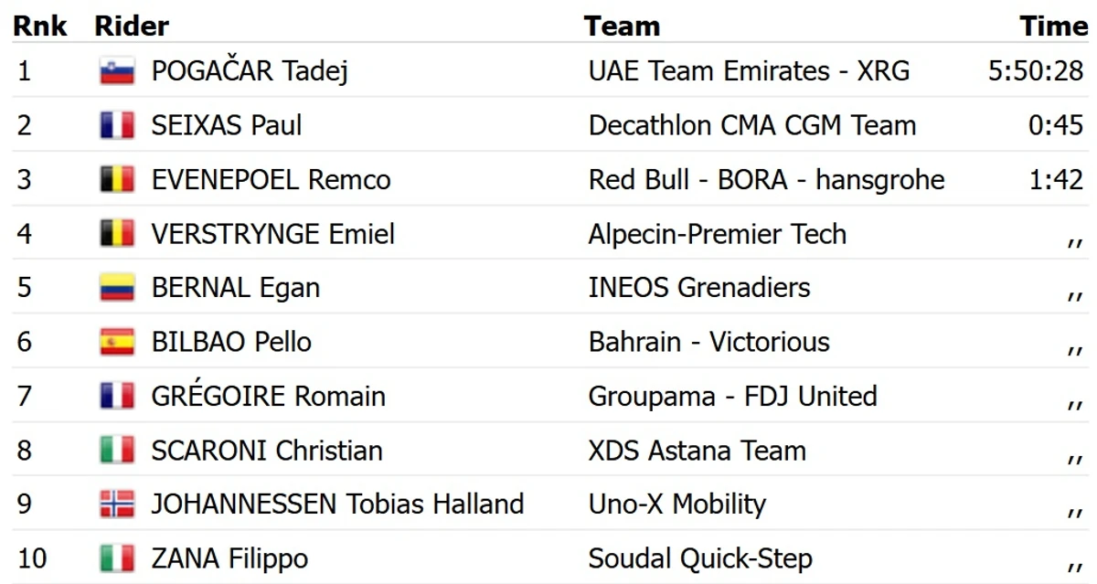
Task: Click the Norwegian flag beside Johannessen
Action: (x=117, y=504)
